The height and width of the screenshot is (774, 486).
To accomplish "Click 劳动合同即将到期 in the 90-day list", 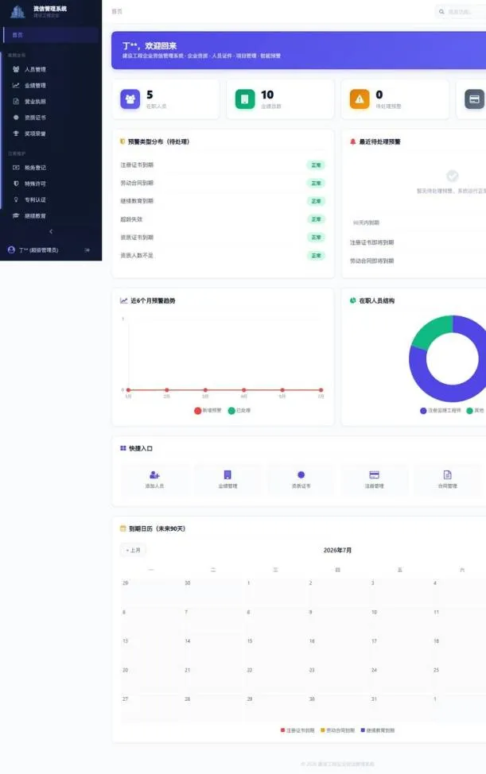I will click(372, 261).
